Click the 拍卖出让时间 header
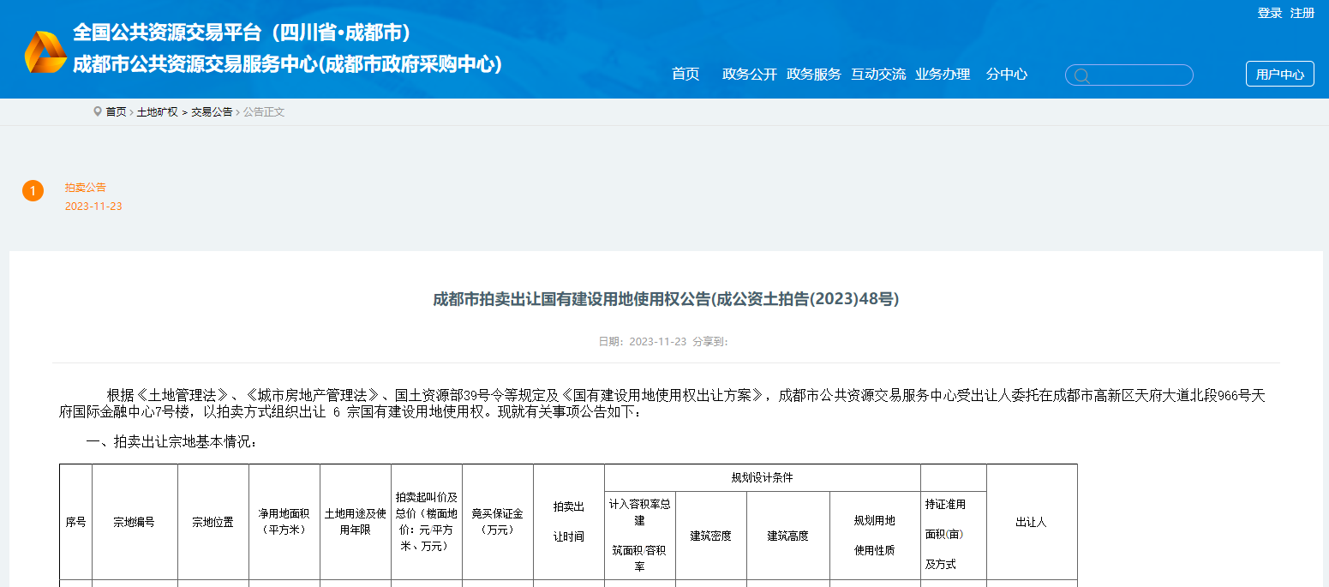This screenshot has width=1329, height=587. point(569,522)
